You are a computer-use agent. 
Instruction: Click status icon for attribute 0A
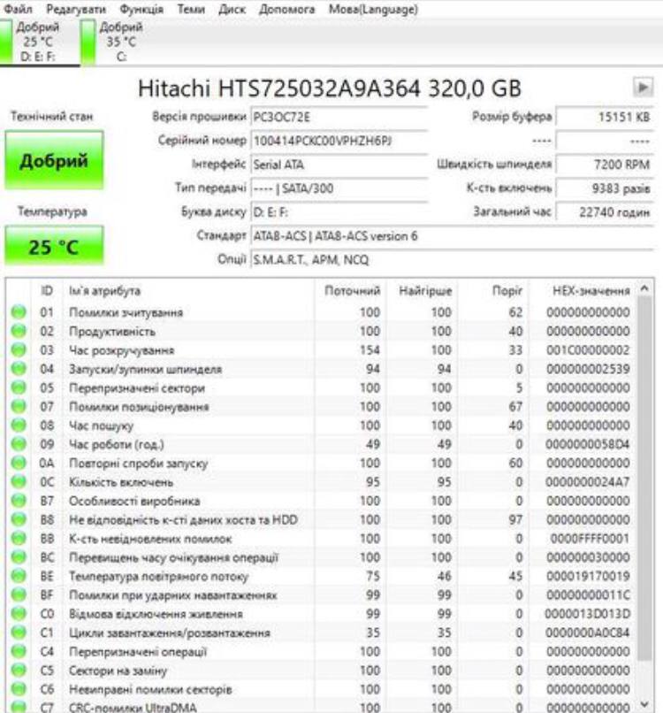[x=19, y=463]
